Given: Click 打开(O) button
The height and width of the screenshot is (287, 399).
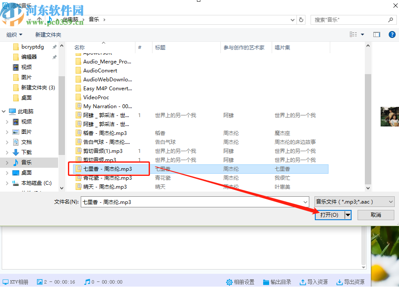Looking at the screenshot, I should point(329,215).
